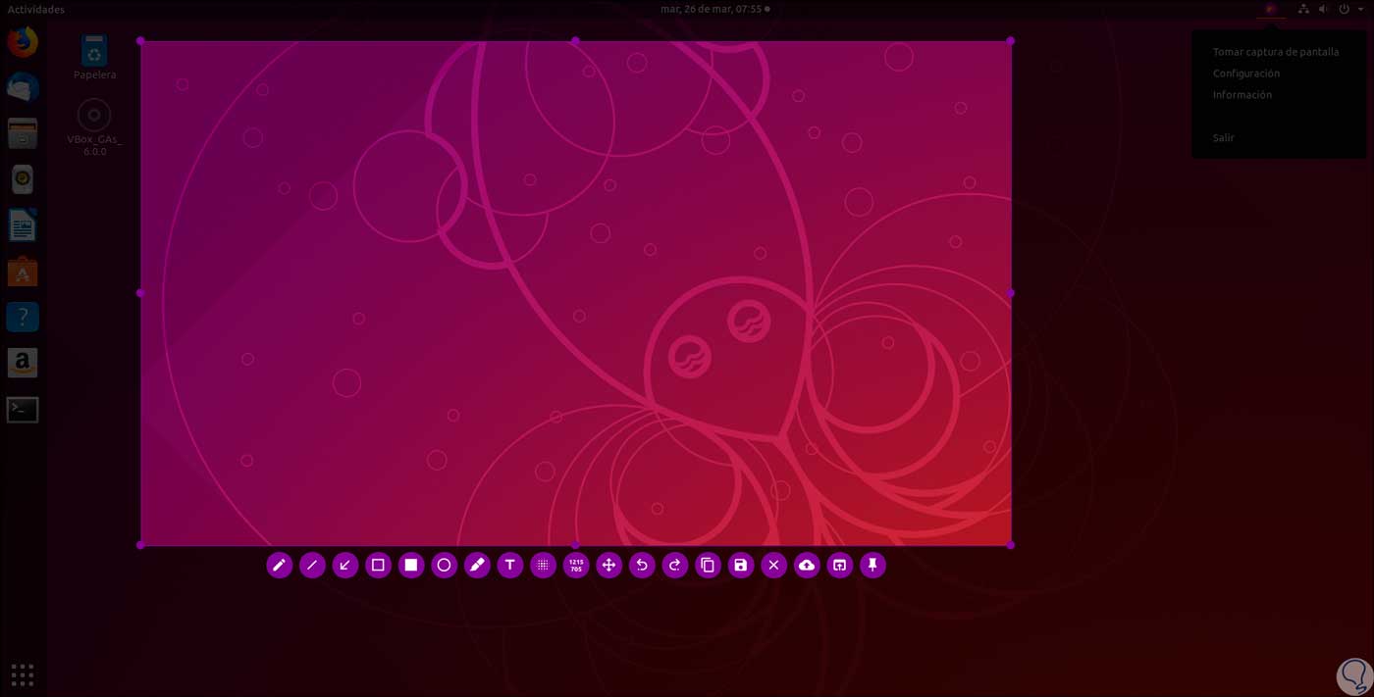
Task: Open the Files manager from the dock
Action: [23, 133]
